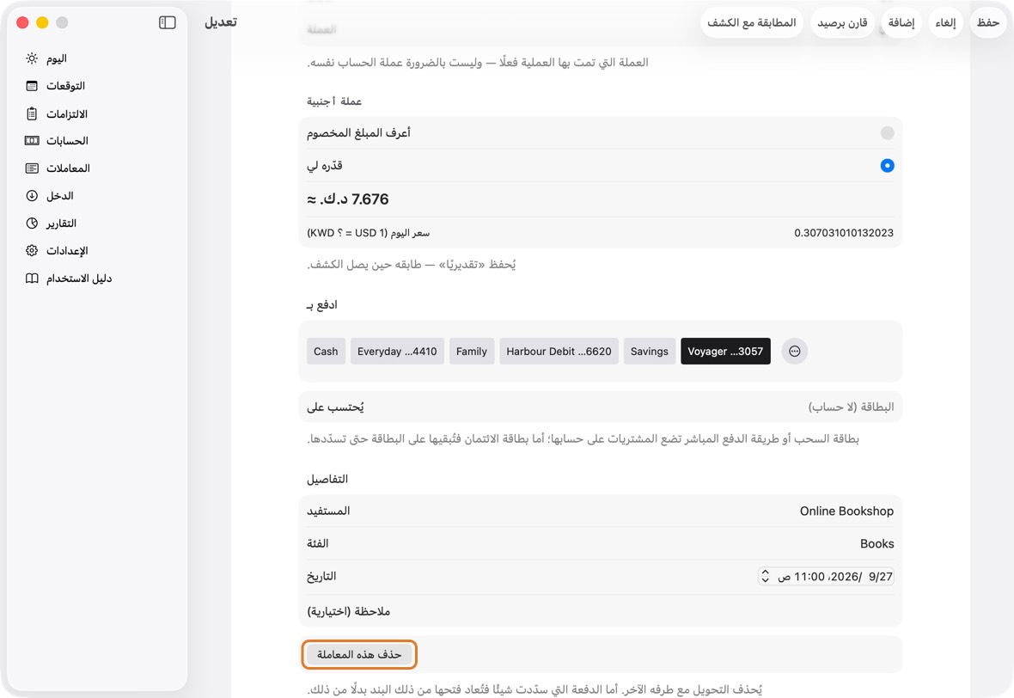Click the عملة أجنبية section heading

click(x=334, y=101)
